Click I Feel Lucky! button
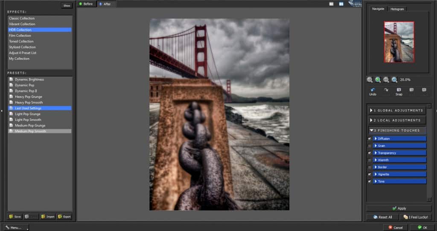 [x=416, y=217]
